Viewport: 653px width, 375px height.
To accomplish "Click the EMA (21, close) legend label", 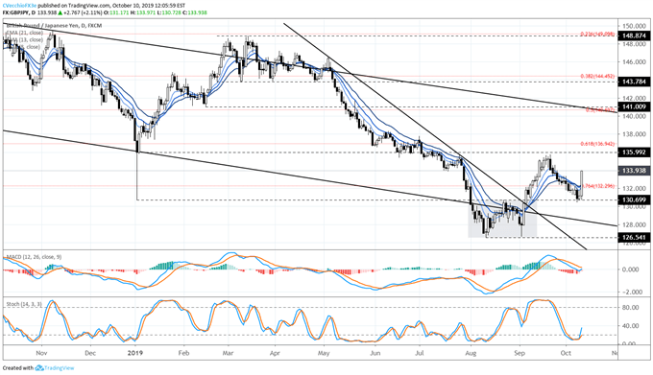I will coord(24,33).
